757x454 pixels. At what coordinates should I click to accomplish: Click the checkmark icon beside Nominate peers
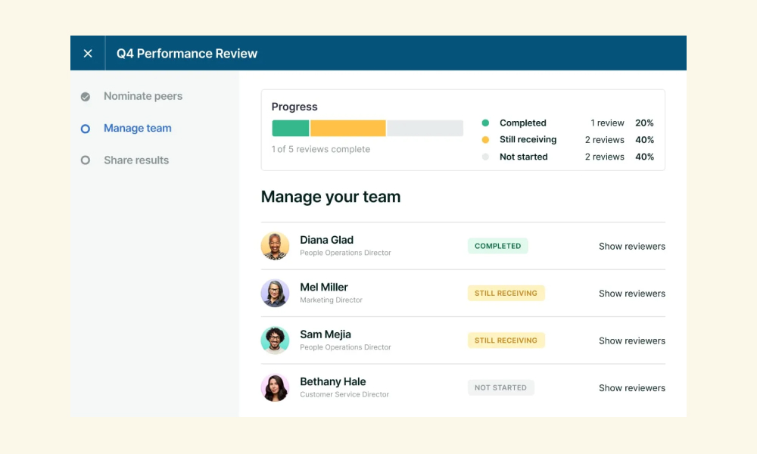86,97
